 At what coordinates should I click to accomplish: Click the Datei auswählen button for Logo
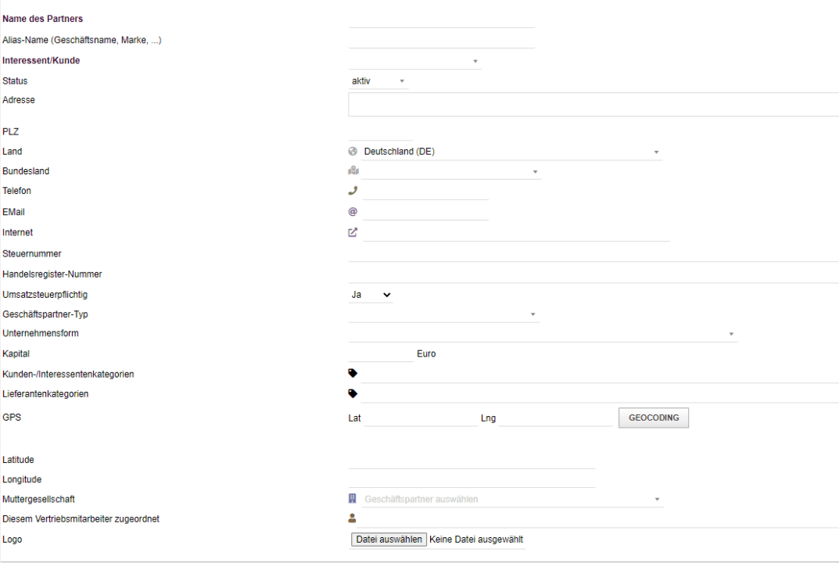[389, 540]
